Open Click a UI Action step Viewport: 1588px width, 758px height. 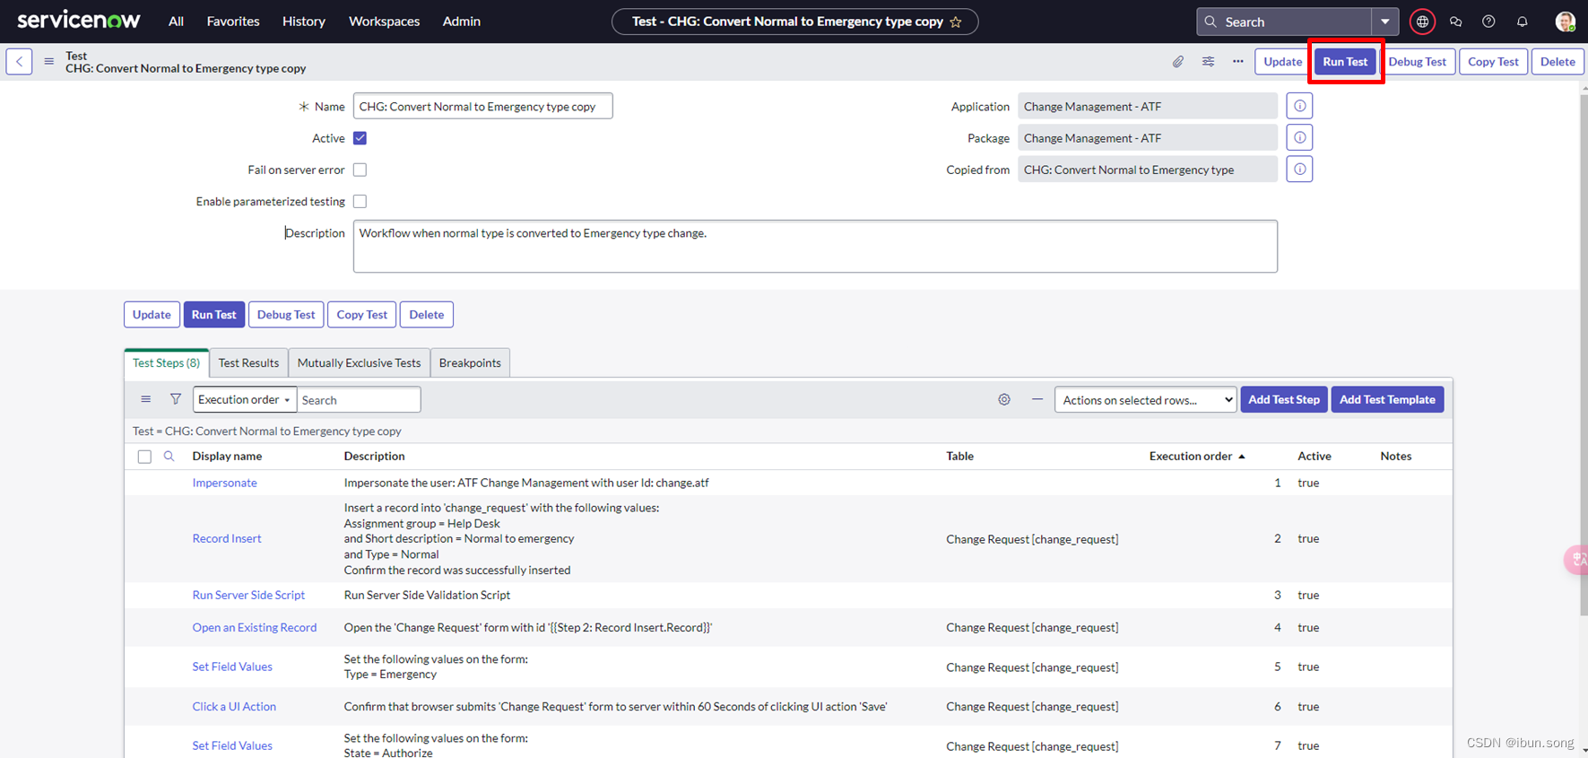point(234,706)
